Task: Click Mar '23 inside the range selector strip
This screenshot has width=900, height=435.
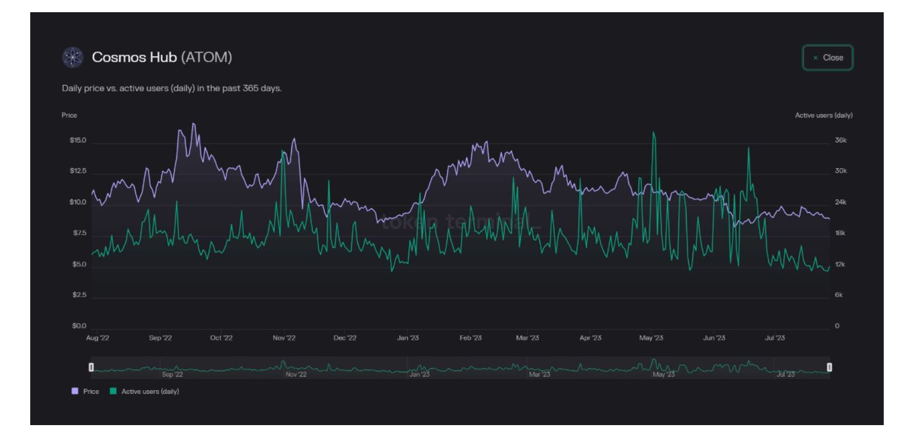Action: [x=540, y=375]
